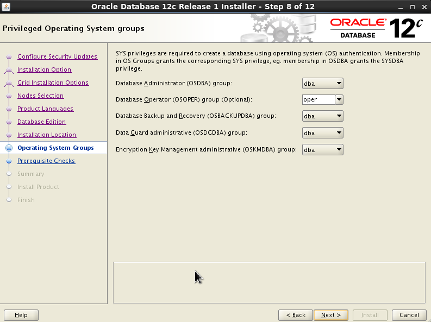The height and width of the screenshot is (322, 431).
Task: Click Database Administrator (OSDBA) group label
Action: (x=174, y=83)
